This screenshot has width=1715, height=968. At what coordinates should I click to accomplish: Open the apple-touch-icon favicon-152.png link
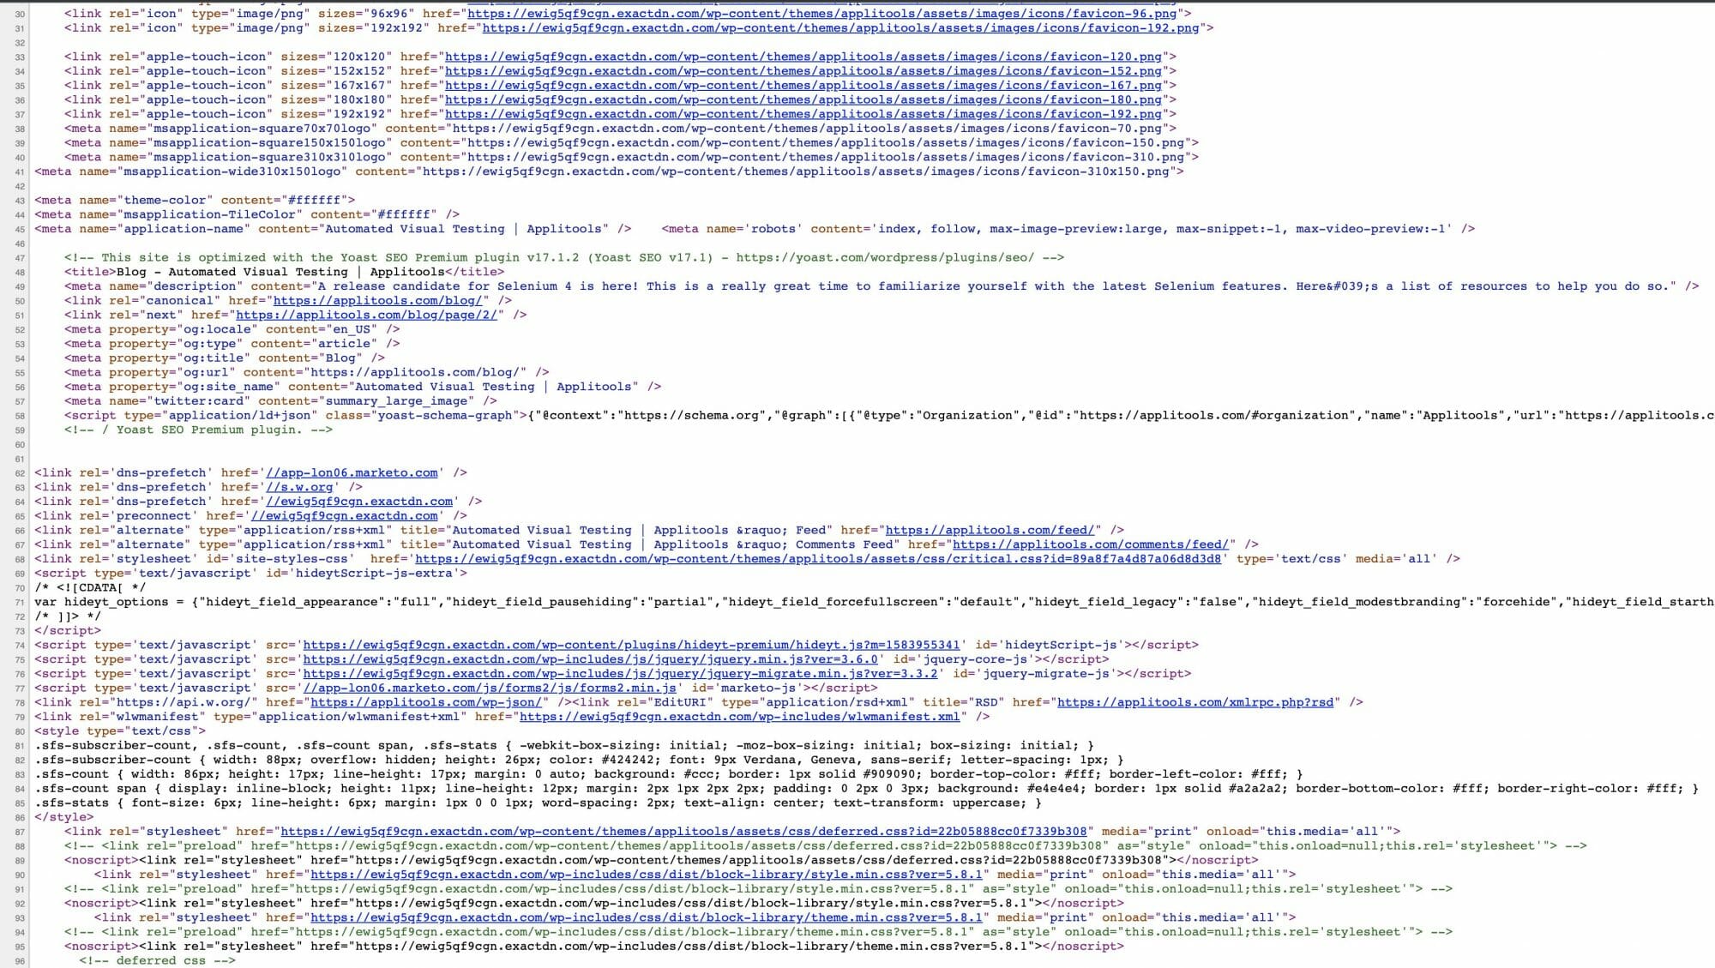[x=806, y=71]
